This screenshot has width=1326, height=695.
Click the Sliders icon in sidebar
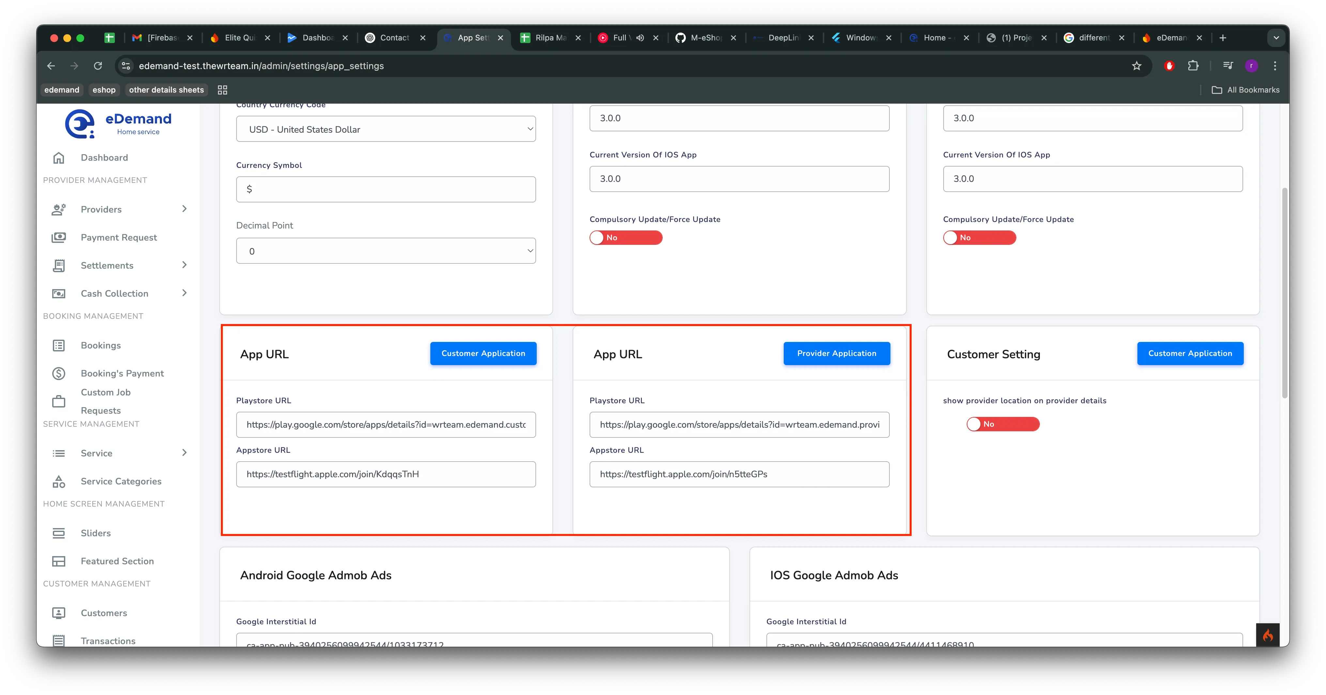(x=59, y=533)
